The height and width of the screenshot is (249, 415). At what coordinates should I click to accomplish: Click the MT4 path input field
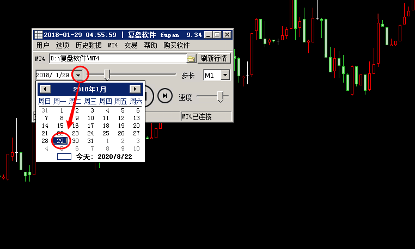(x=117, y=59)
